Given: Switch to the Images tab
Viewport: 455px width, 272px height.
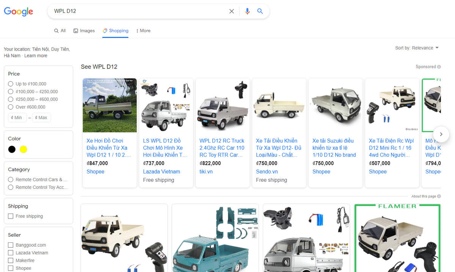Looking at the screenshot, I should [84, 31].
